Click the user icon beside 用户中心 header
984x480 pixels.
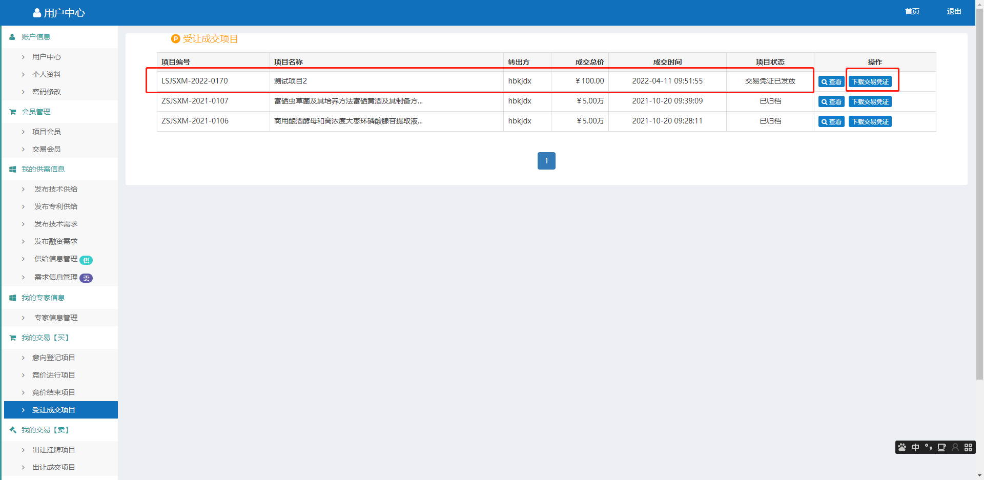37,13
